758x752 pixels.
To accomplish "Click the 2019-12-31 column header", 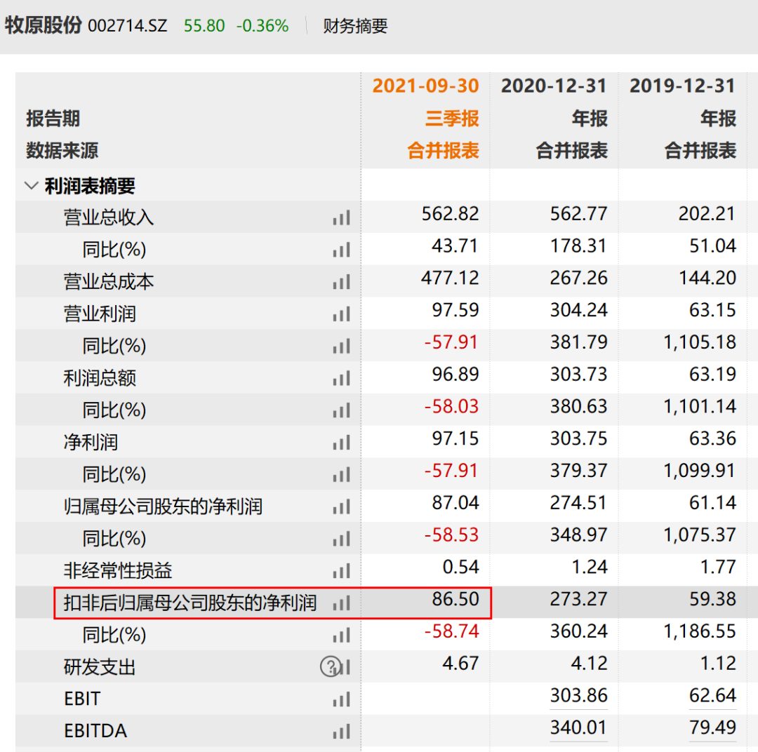I will [682, 86].
